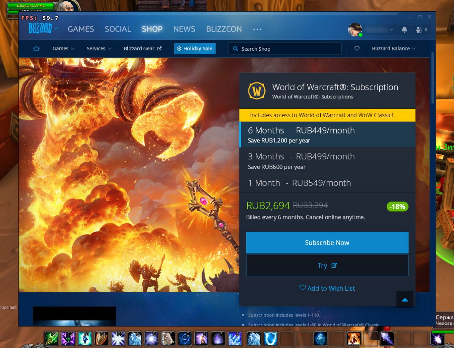Use the F1 action bar spell
The height and width of the screenshot is (348, 454).
[x=52, y=339]
